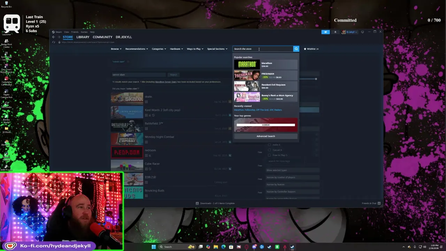This screenshot has height=251, width=446.
Task: Open the Wishlist star button
Action: pos(311,49)
